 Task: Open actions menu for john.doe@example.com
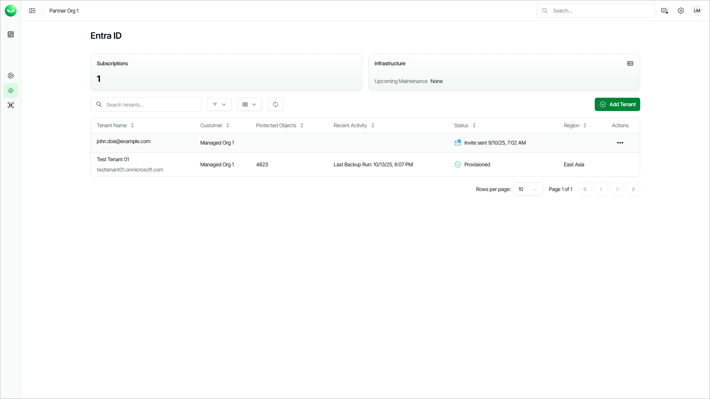(x=620, y=143)
